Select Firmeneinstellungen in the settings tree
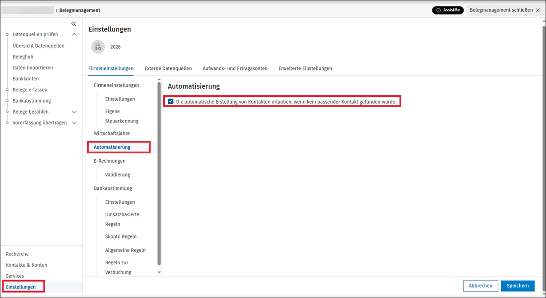This screenshot has width=546, height=298. [x=116, y=85]
